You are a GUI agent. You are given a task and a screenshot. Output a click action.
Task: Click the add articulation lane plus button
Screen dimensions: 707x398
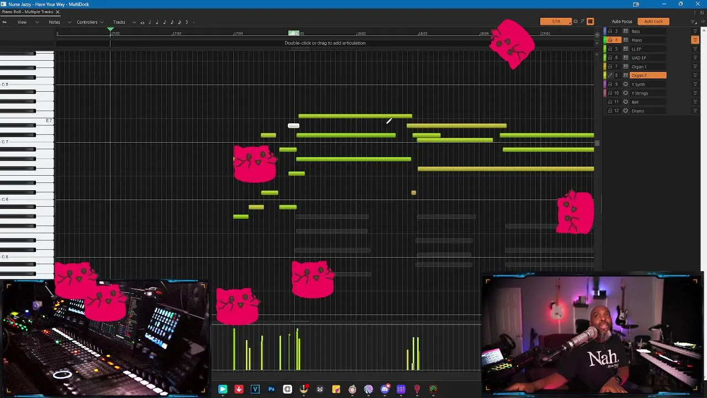[x=597, y=35]
